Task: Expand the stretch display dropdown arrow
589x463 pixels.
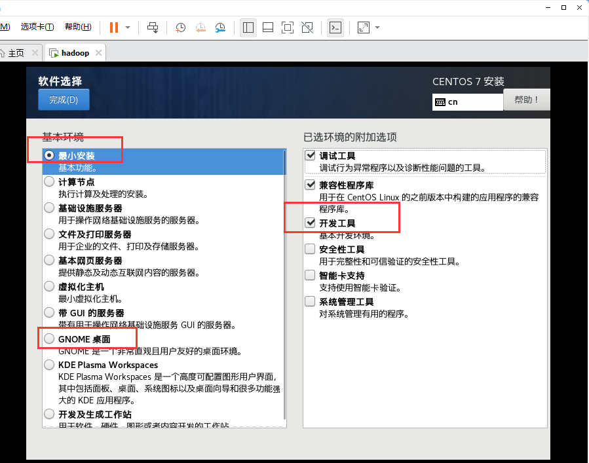Action: (377, 28)
